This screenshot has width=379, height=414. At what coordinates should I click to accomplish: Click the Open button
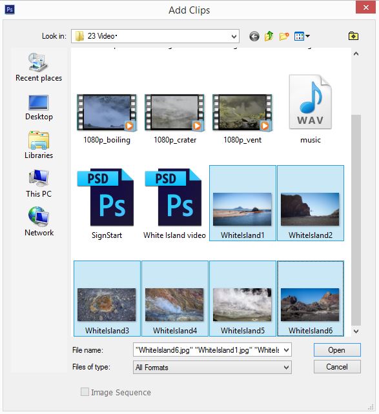[337, 350]
